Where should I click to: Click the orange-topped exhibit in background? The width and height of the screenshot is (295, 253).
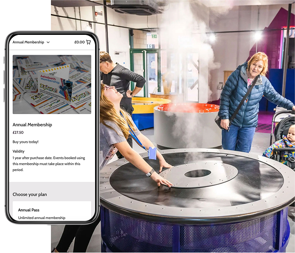coord(187,108)
